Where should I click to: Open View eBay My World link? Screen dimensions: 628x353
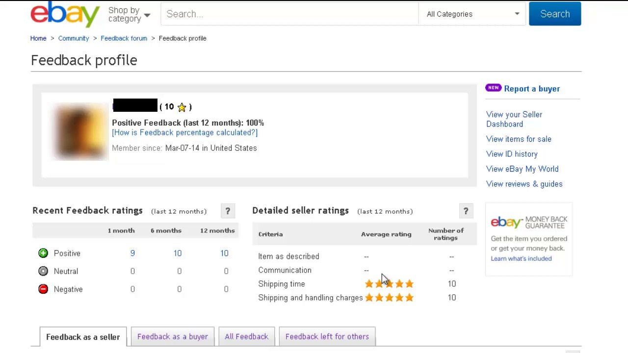[x=522, y=169]
